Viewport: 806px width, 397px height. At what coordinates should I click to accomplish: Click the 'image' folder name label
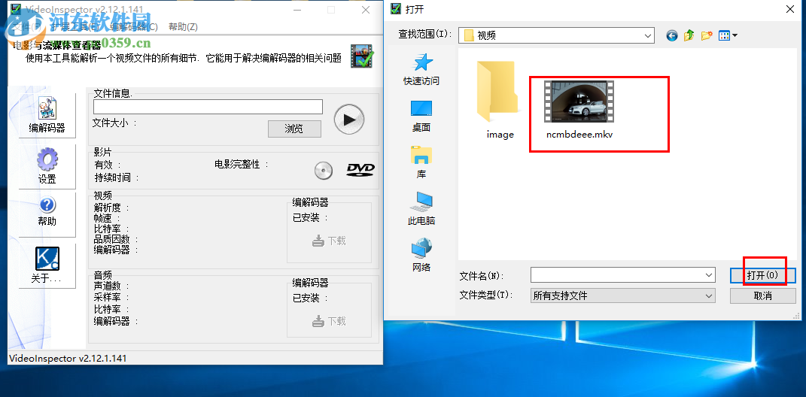pos(500,135)
